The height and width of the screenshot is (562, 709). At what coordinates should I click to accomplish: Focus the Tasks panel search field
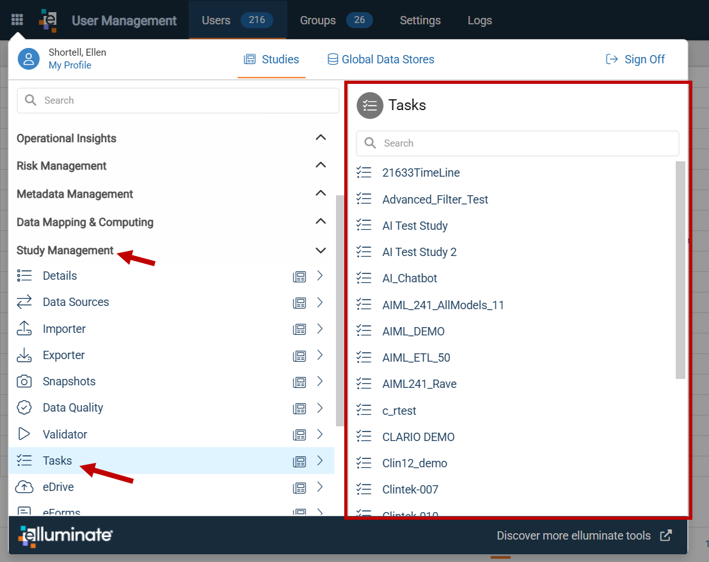click(x=517, y=143)
